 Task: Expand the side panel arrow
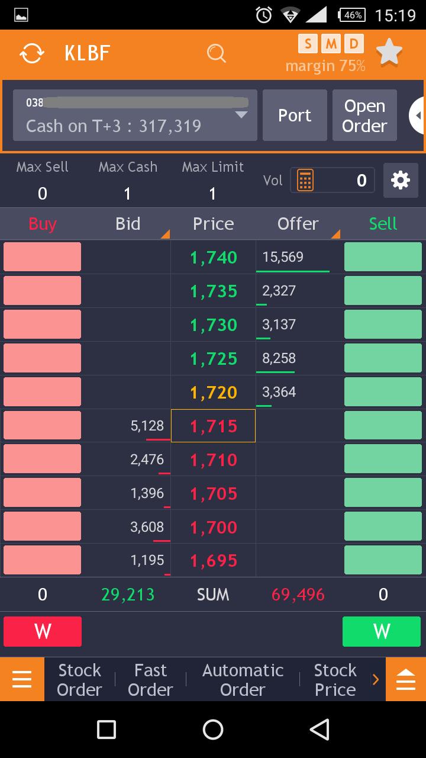point(418,115)
